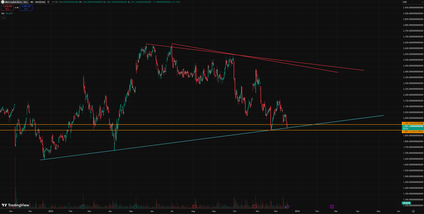Click the 0.40 spread value between Sell and Buy
Screen dimensions: 424x214
tap(17, 7)
